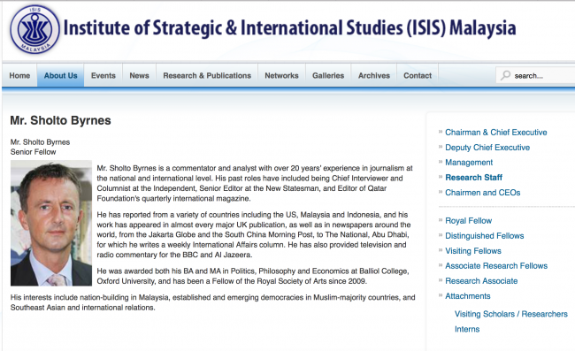This screenshot has width=575, height=351.
Task: Open Distinguished Fellows link
Action: tap(485, 235)
